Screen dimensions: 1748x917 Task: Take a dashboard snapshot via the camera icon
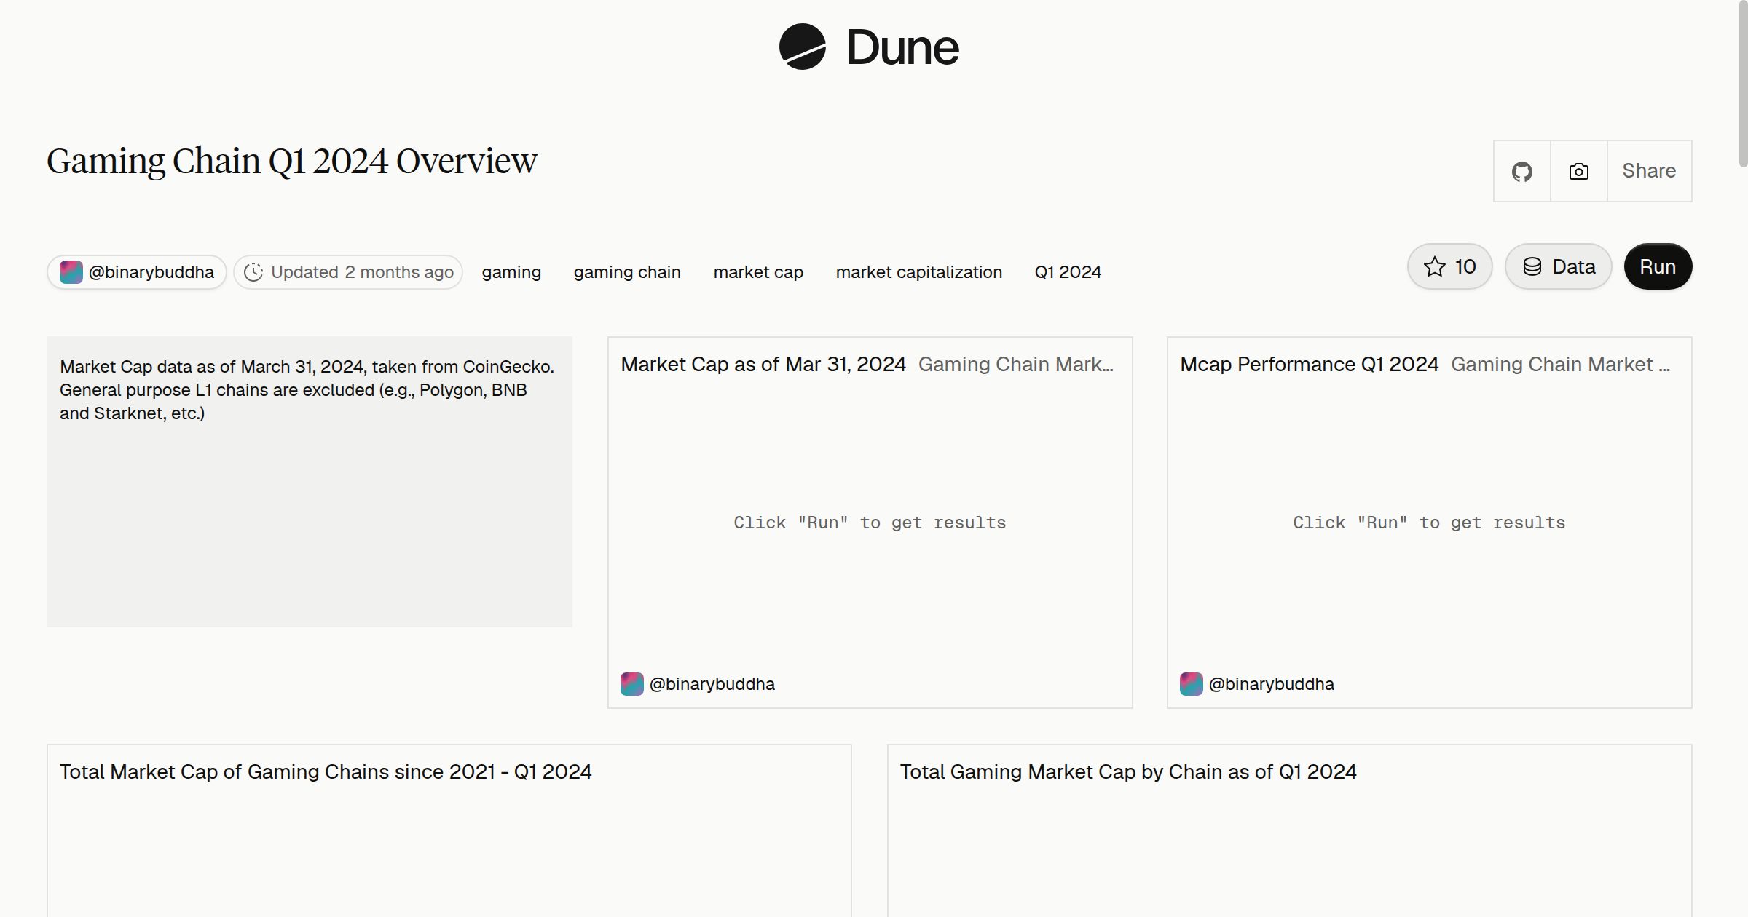[x=1578, y=171]
